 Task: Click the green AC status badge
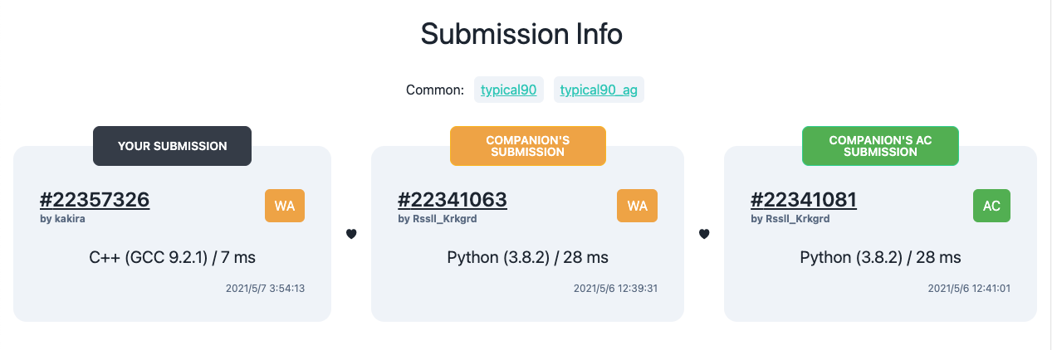[991, 206]
